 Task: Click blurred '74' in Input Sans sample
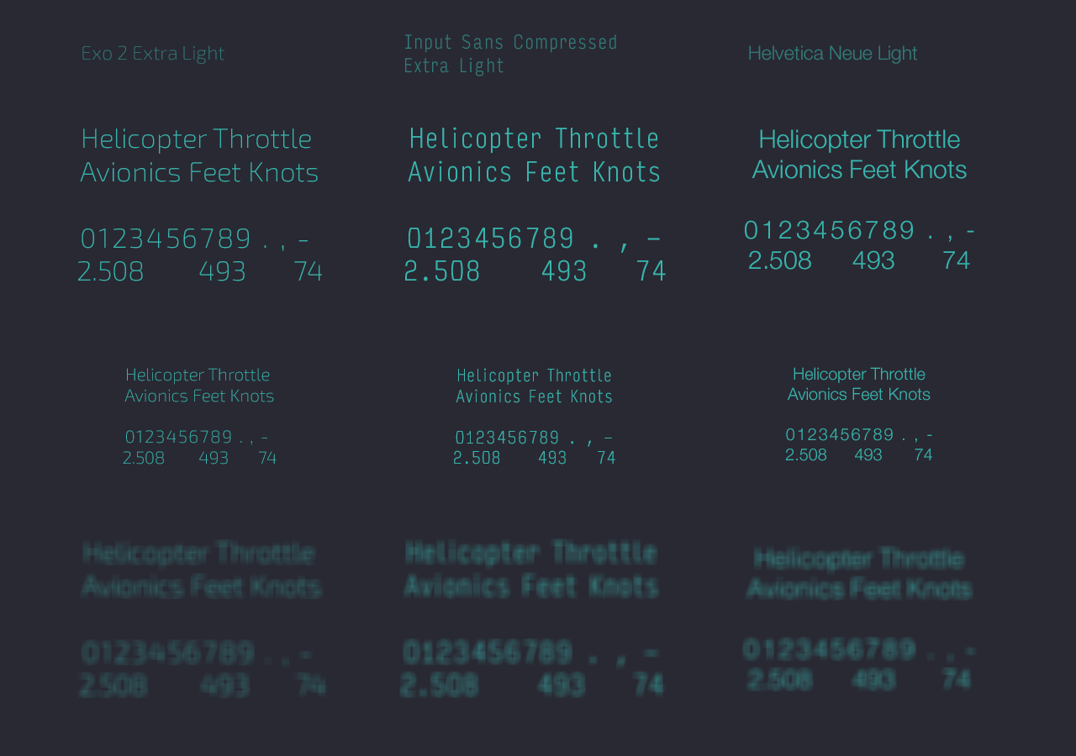pos(648,685)
